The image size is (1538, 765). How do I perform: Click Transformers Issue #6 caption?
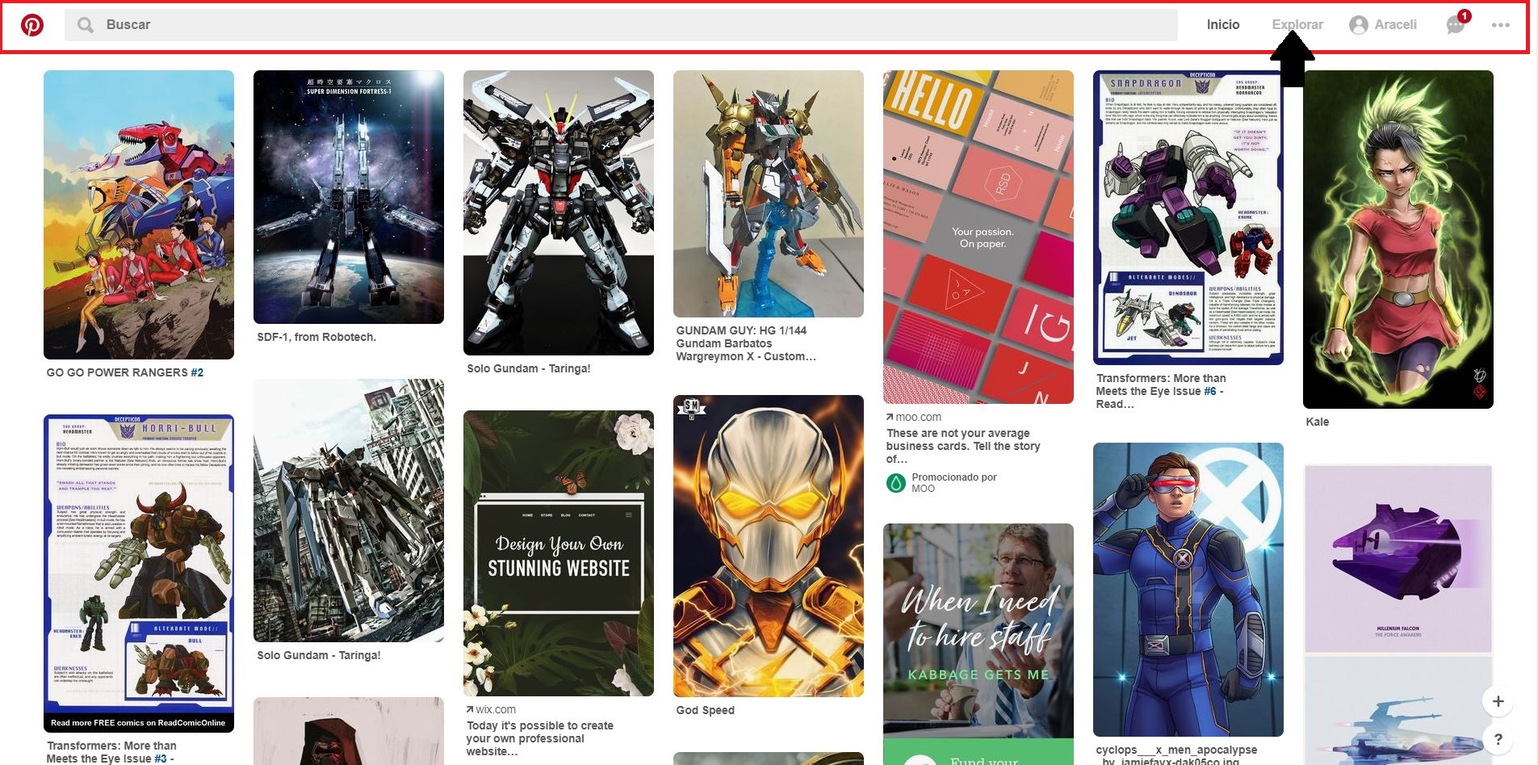[x=1161, y=391]
